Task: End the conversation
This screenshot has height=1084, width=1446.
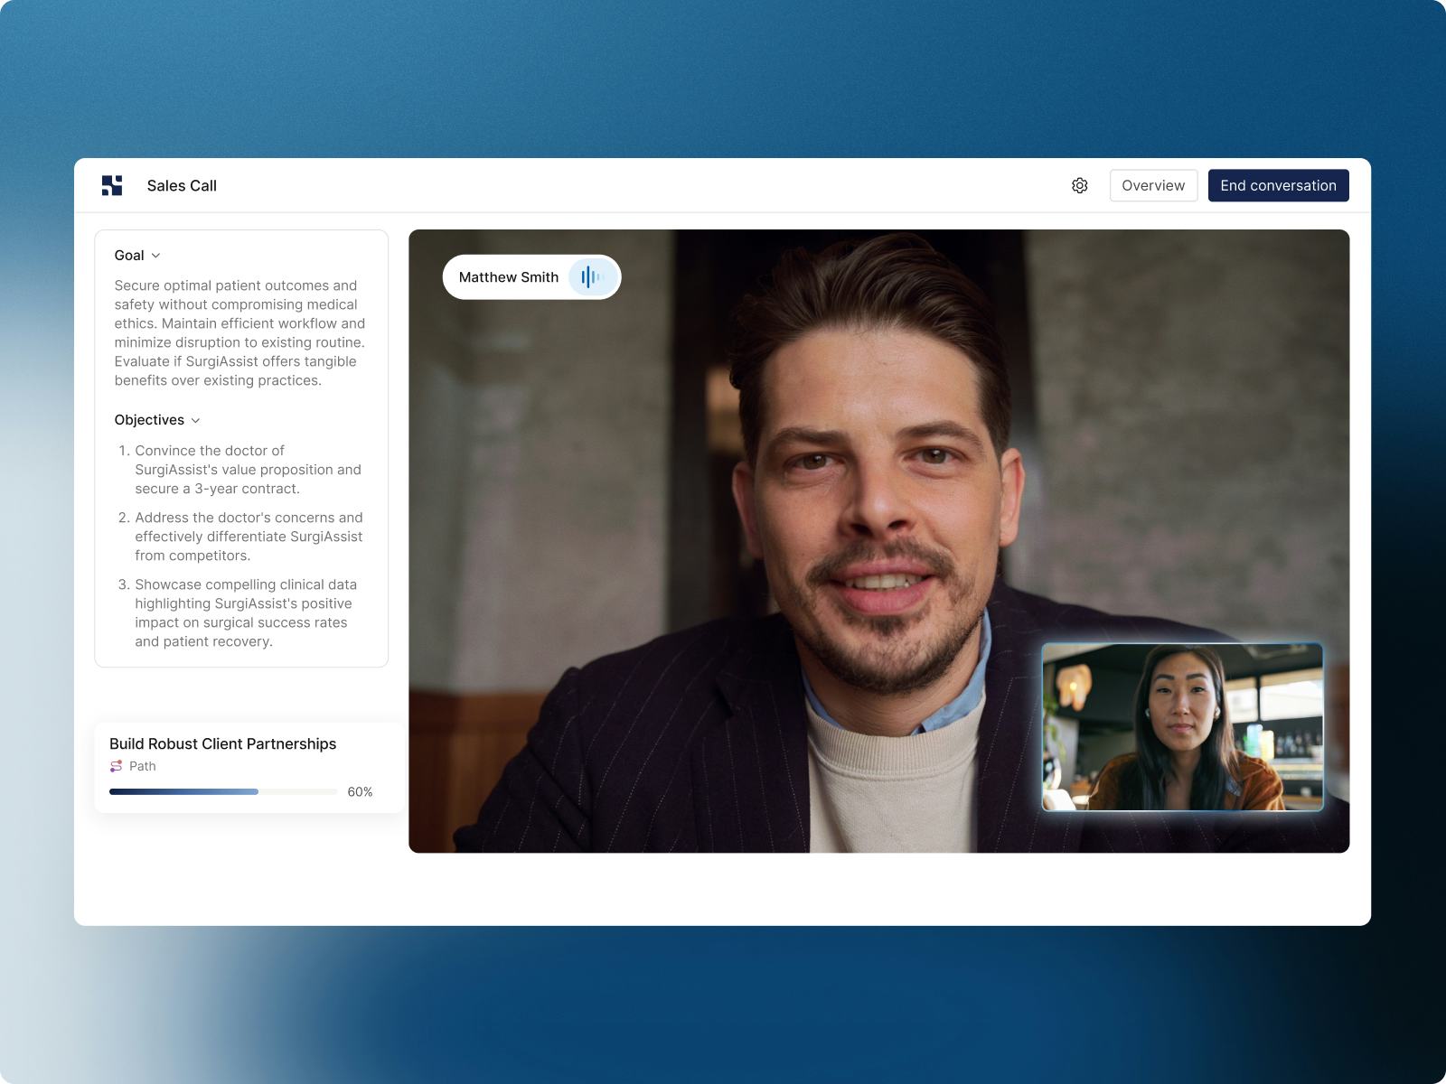Action: tap(1278, 185)
